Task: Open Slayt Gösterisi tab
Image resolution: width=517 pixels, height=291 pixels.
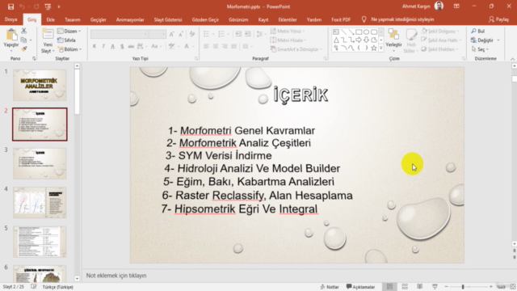Action: pyautogui.click(x=168, y=19)
